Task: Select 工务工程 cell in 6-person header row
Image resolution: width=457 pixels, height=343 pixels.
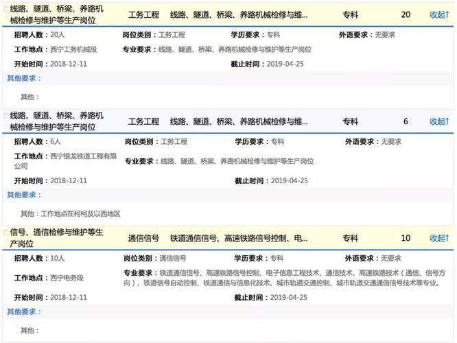Action: 143,121
